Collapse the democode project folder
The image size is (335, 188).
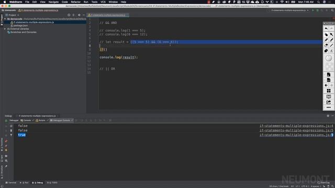click(x=5, y=19)
